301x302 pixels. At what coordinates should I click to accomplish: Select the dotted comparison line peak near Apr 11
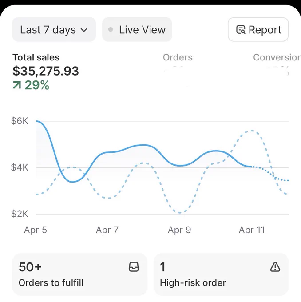click(252, 131)
